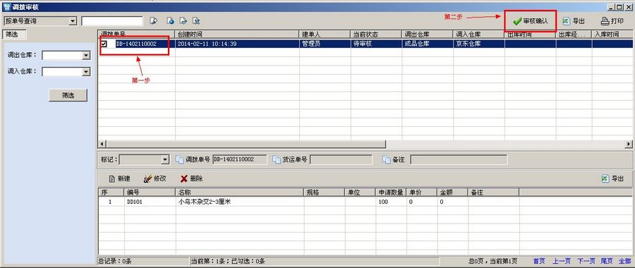Click the 下一页 next page link
Viewport: 635px width, 268px height.
[x=586, y=262]
